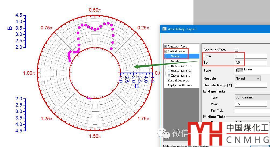This screenshot has width=270, height=147.
Task: Collapse the Major Ticks section
Action: pos(205,91)
